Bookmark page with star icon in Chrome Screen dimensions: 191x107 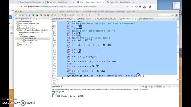click(127, 7)
